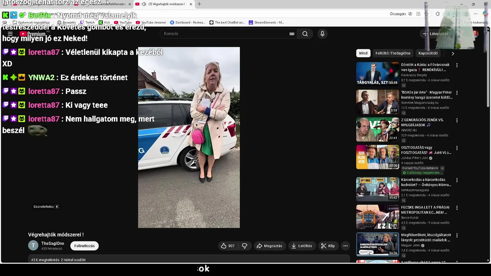
Task: Open TheSagiOne channel name link
Action: pyautogui.click(x=53, y=243)
